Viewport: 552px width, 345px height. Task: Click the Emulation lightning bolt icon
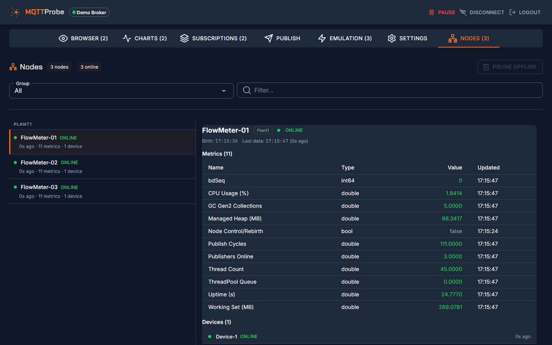click(322, 38)
